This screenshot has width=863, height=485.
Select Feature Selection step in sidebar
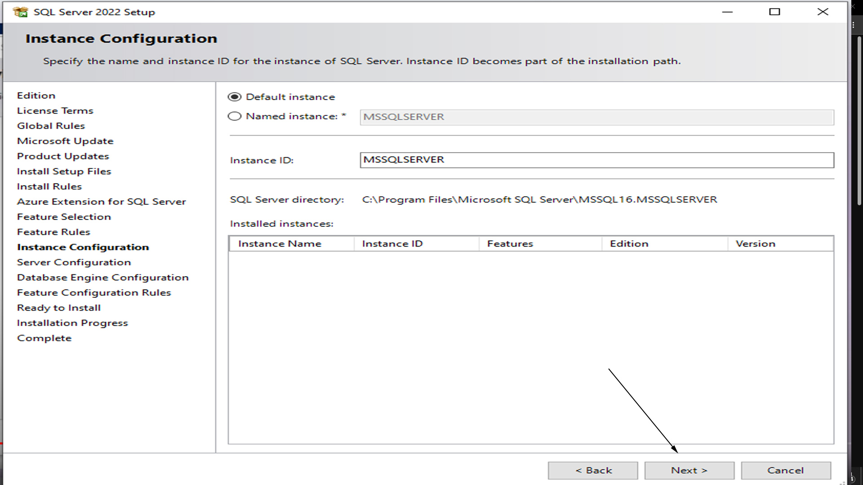point(64,217)
